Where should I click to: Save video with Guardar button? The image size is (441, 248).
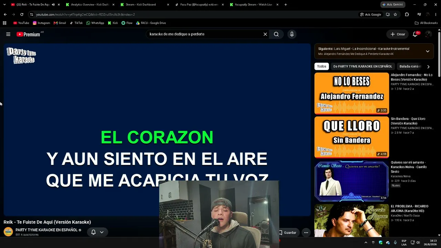(287, 232)
